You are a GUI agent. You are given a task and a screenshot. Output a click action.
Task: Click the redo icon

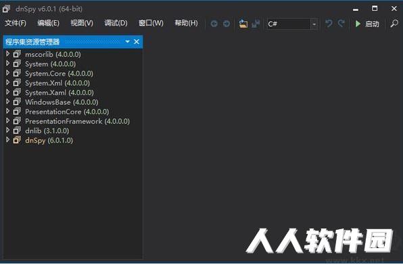[x=341, y=24]
